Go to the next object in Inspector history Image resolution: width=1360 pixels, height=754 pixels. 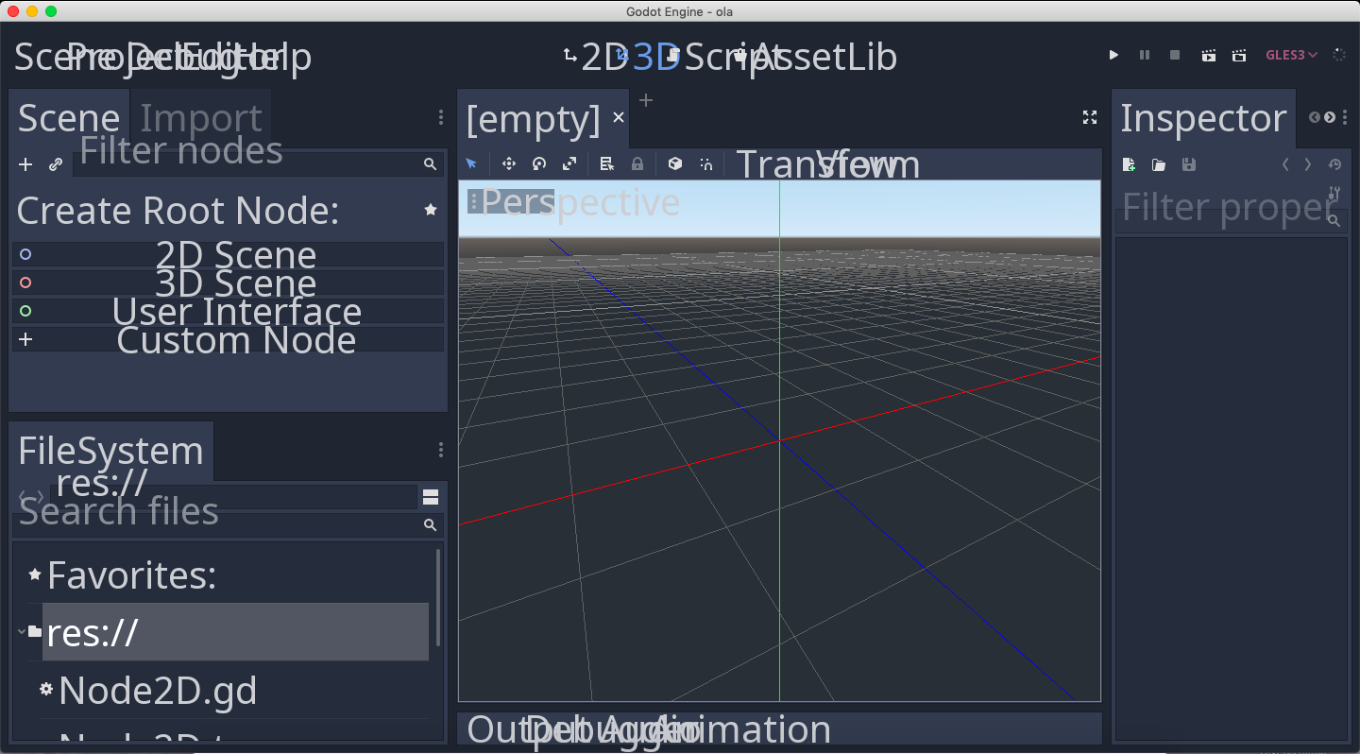coord(1308,164)
